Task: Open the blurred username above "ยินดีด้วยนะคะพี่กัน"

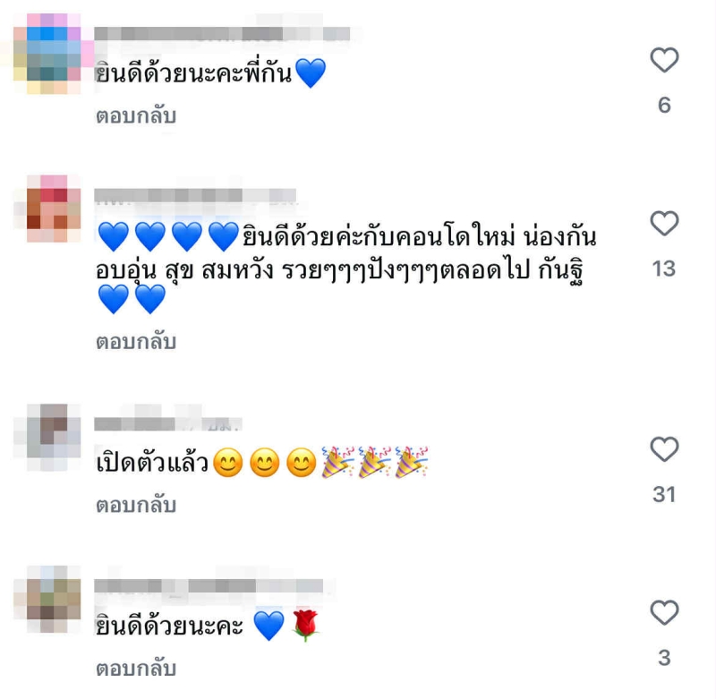Action: coord(222,34)
